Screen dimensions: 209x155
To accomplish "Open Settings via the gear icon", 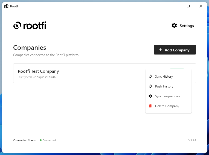I will click(x=174, y=25).
